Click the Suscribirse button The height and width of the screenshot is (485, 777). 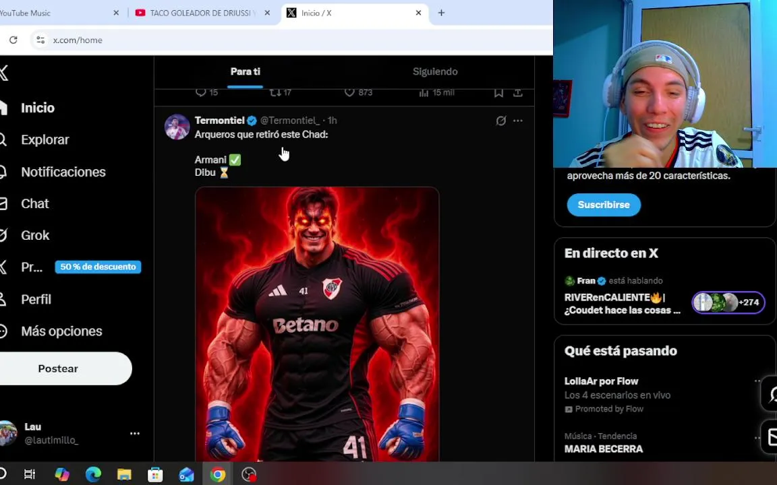pos(604,205)
